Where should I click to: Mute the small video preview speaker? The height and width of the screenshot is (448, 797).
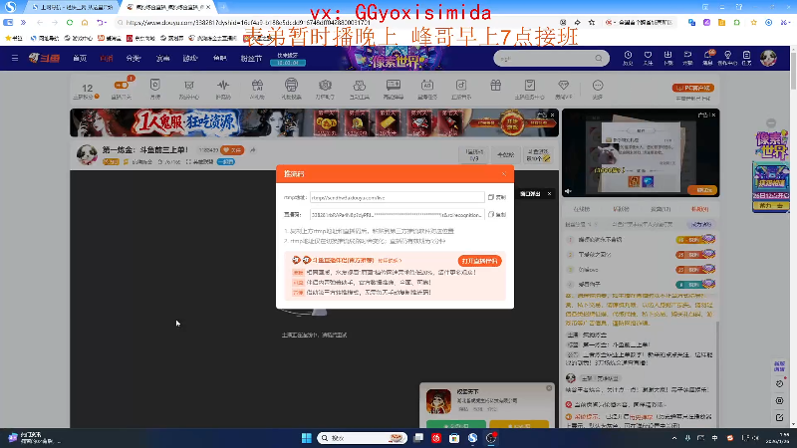568,191
